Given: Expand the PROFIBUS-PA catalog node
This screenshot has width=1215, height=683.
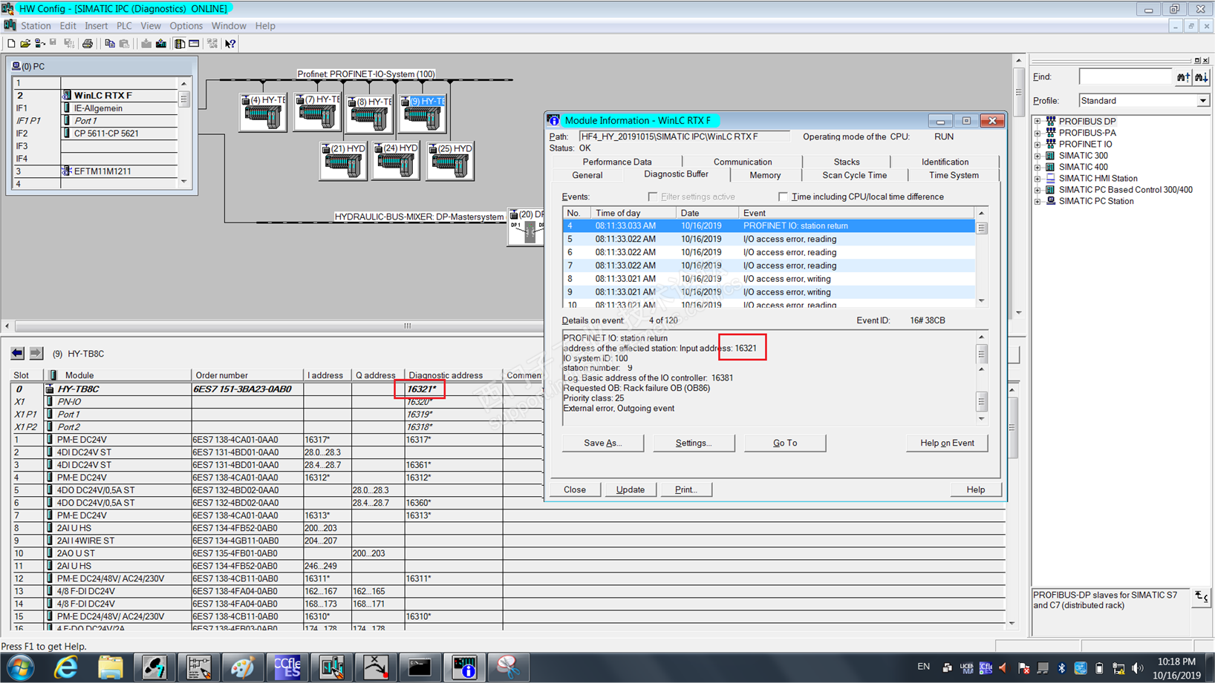Looking at the screenshot, I should (1038, 133).
